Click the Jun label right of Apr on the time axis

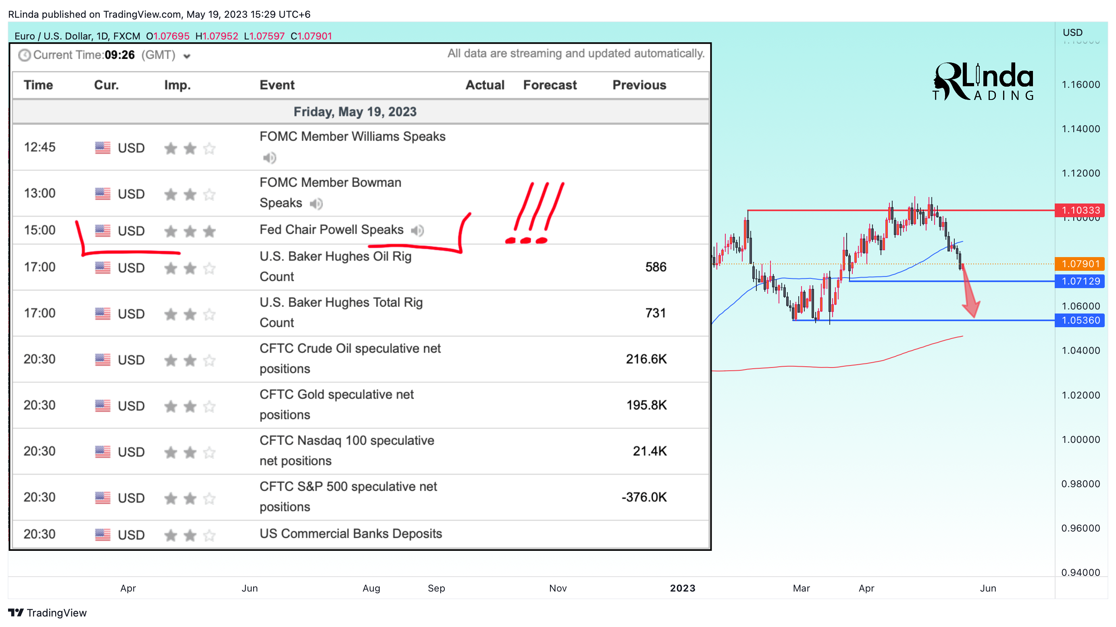[x=988, y=588]
